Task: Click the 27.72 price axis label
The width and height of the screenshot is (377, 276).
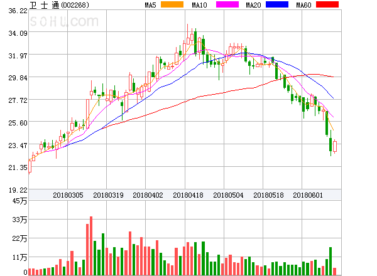Action: tap(18, 100)
